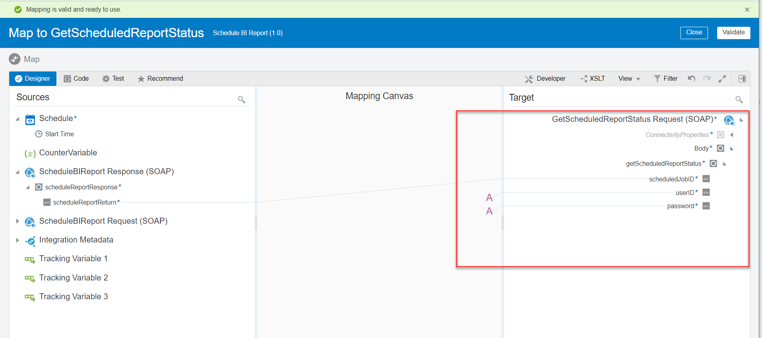The width and height of the screenshot is (762, 338).
Task: Switch to the Code tab
Action: (x=76, y=79)
